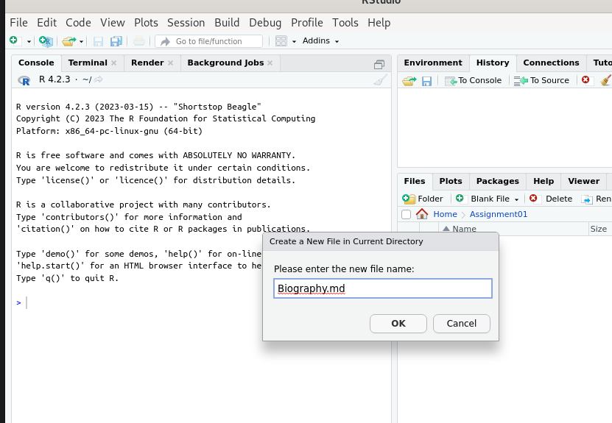Select the History tab
The width and height of the screenshot is (612, 423).
493,63
